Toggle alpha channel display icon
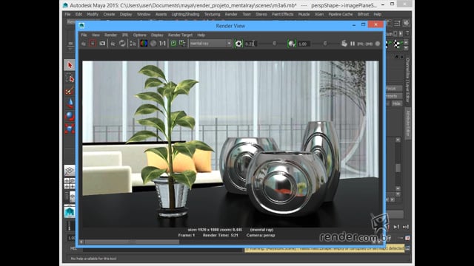 click(x=153, y=44)
